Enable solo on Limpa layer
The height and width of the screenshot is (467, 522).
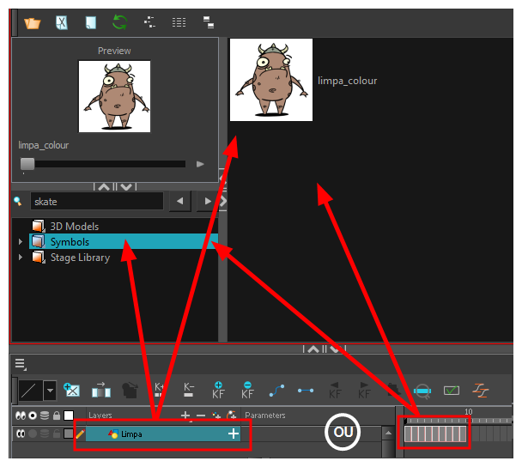33,434
